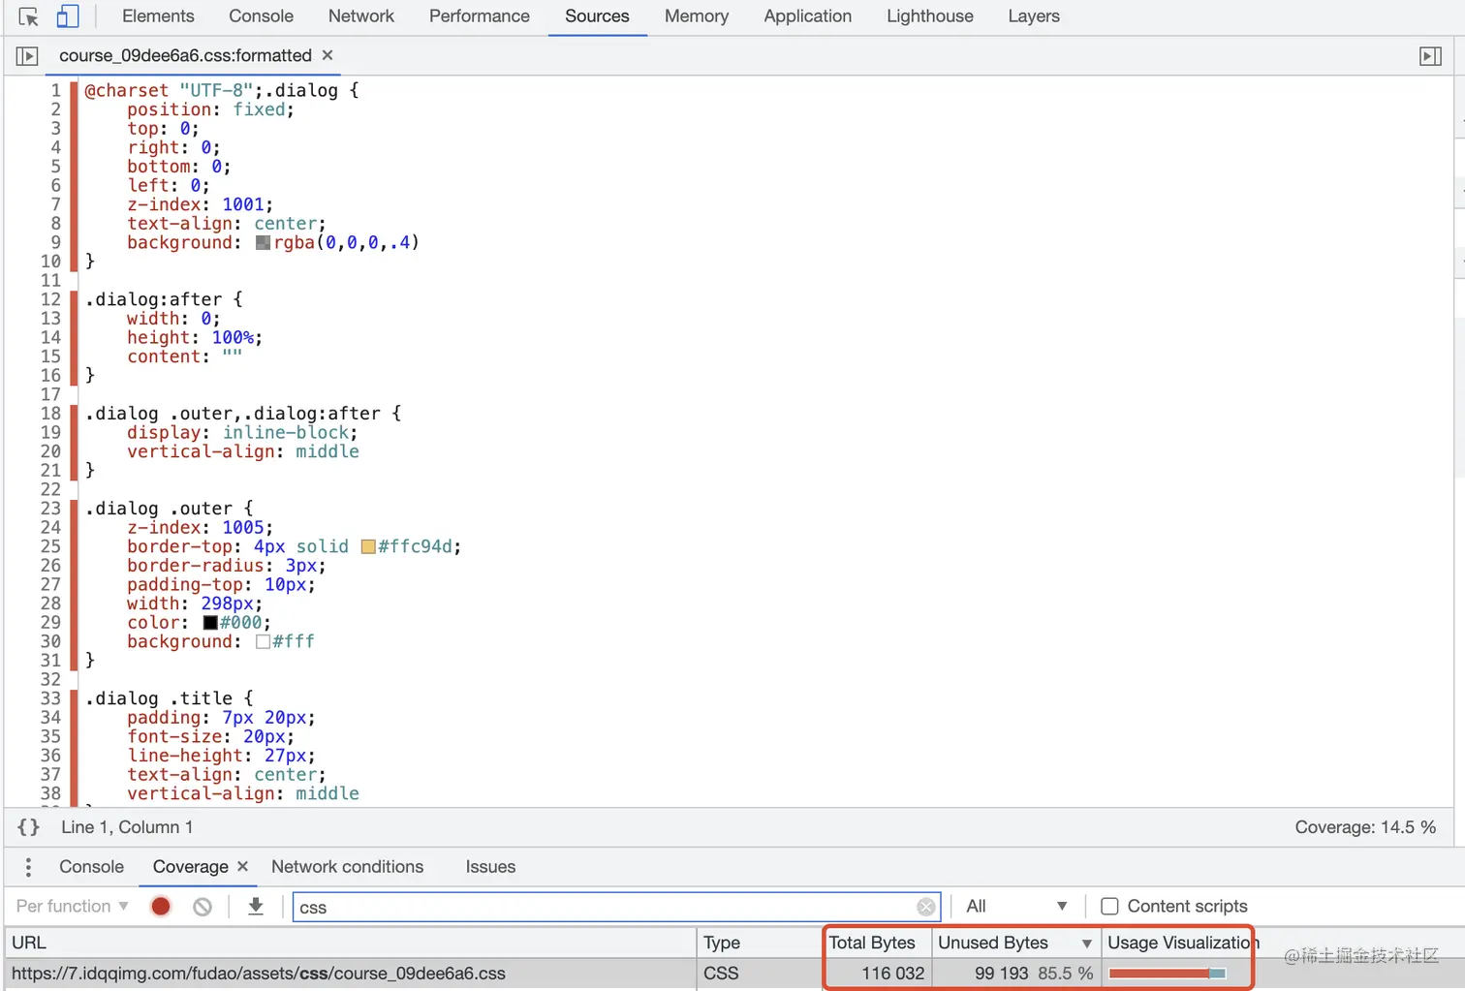Open the All coverage type dropdown
1465x991 pixels.
[x=1016, y=906]
